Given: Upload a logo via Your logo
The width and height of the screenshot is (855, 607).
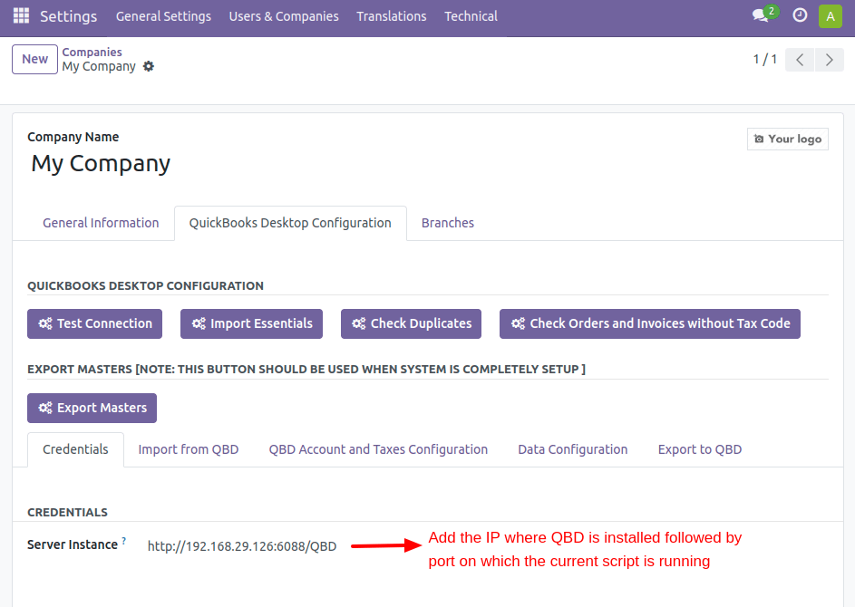Looking at the screenshot, I should click(787, 139).
